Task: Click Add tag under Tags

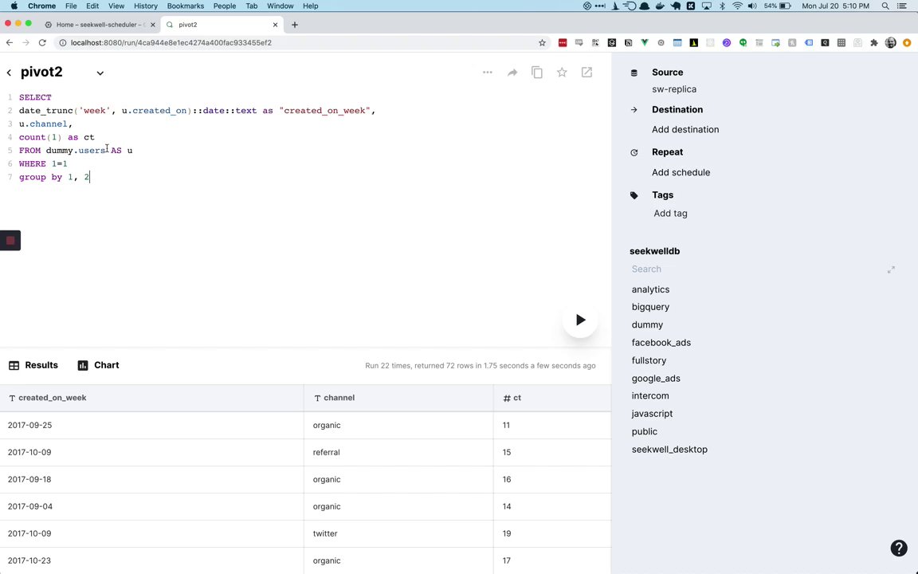Action: click(670, 213)
